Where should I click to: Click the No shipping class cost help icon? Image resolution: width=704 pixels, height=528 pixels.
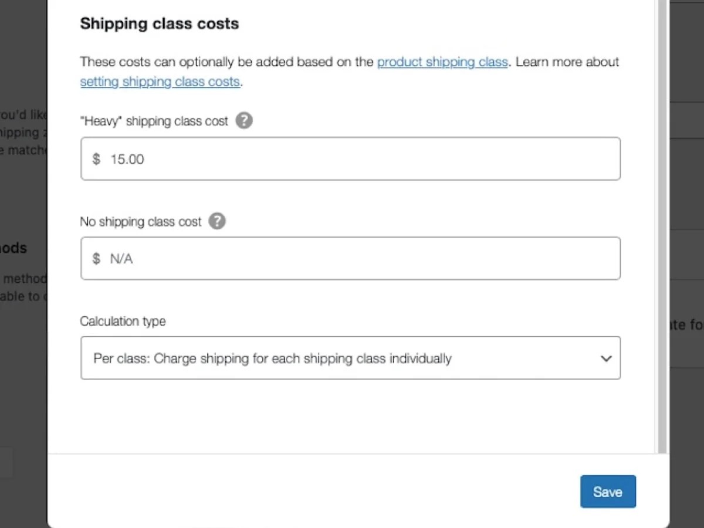coord(217,221)
